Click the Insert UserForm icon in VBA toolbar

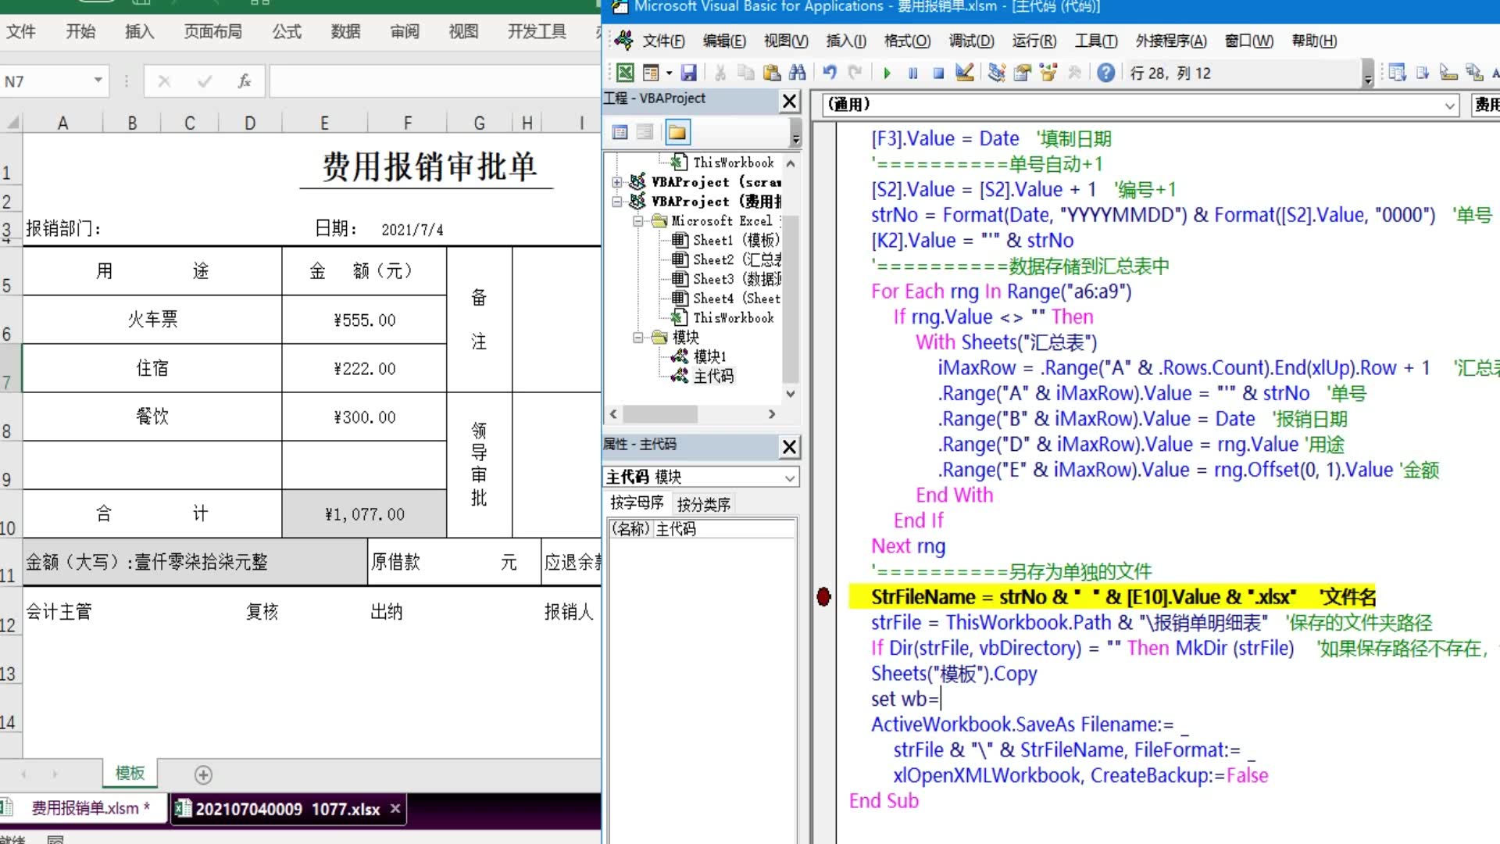pyautogui.click(x=651, y=73)
